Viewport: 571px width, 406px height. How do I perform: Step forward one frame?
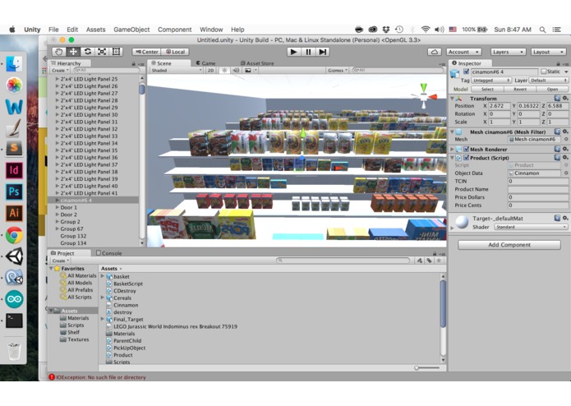tap(322, 52)
